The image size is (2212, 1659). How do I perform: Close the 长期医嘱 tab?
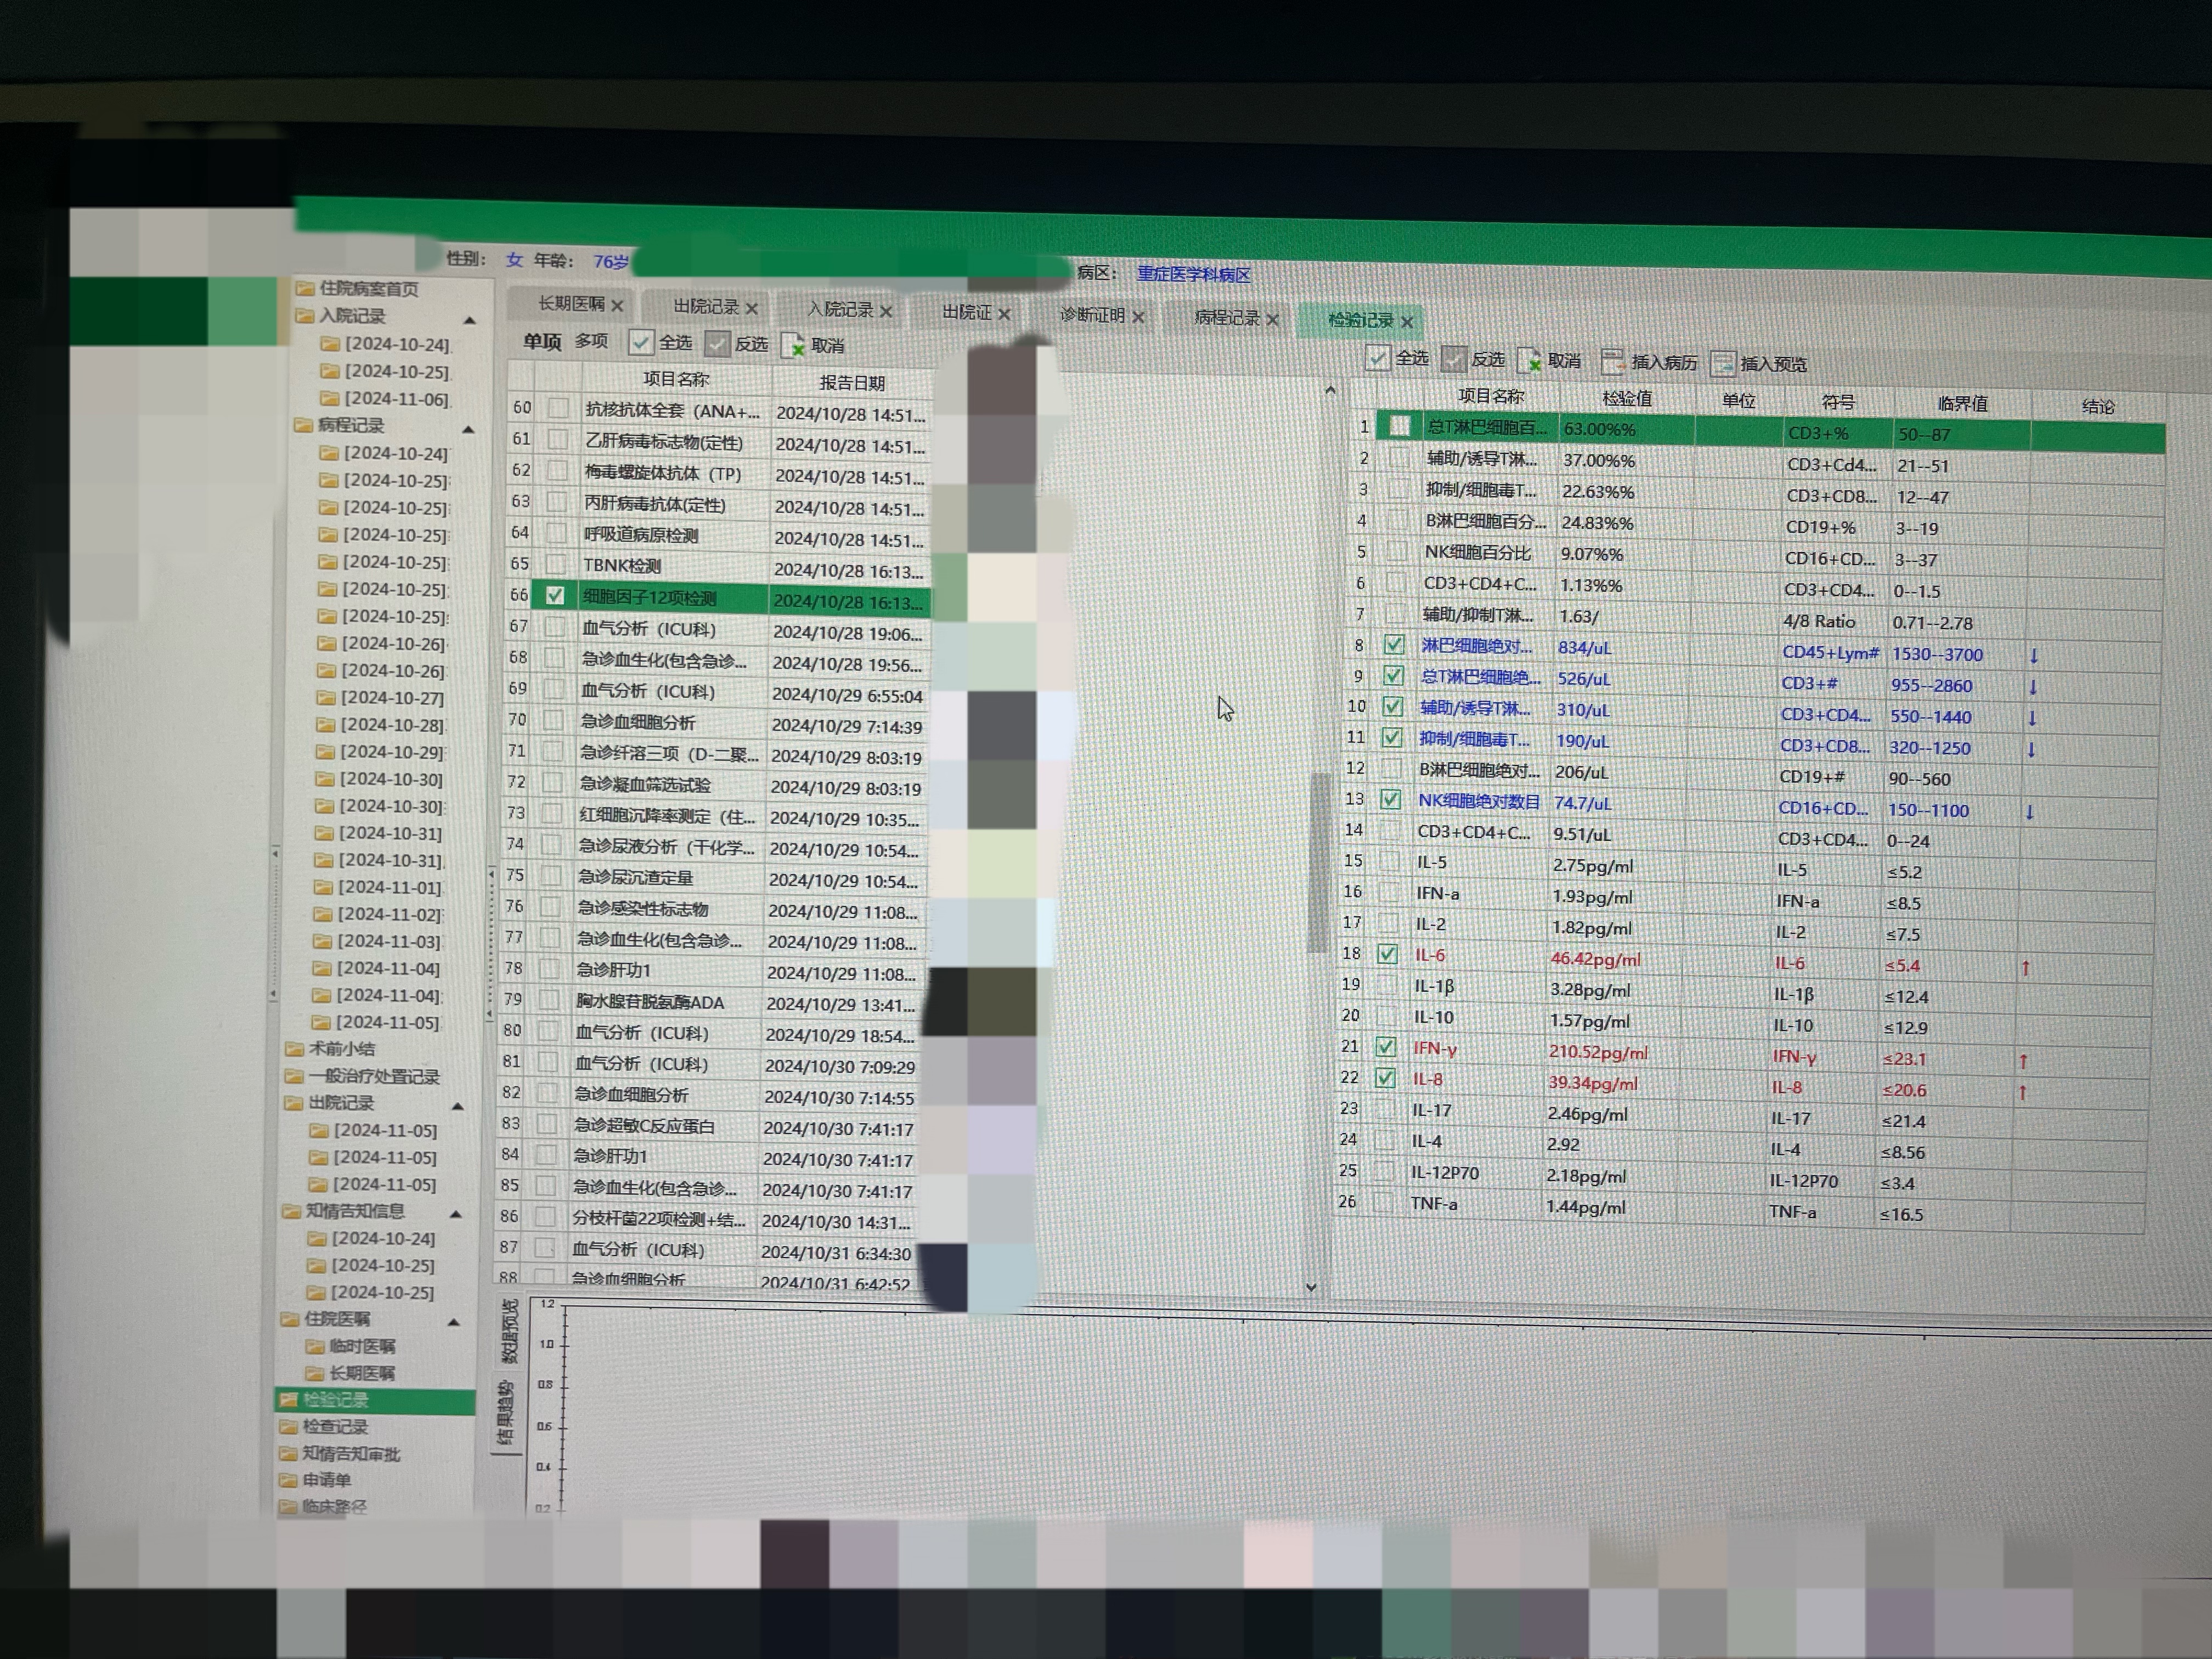point(617,306)
